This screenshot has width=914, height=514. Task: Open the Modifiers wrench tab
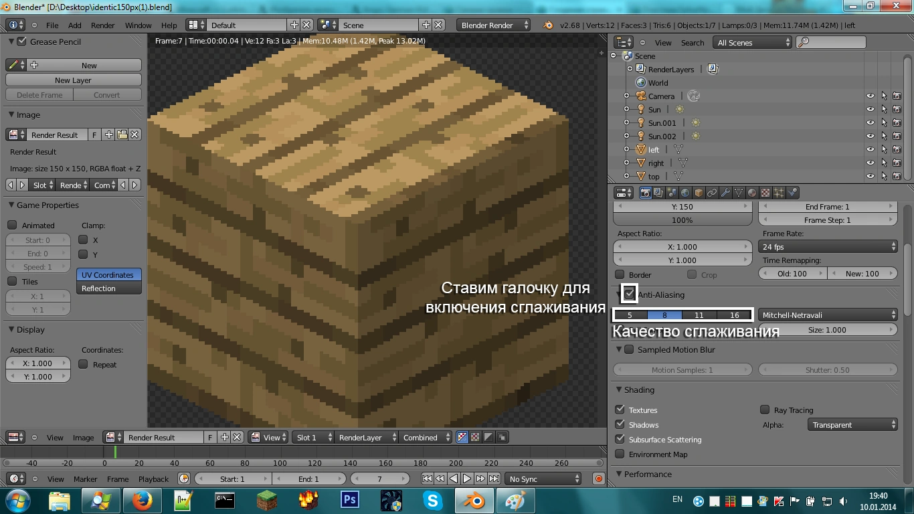(726, 193)
